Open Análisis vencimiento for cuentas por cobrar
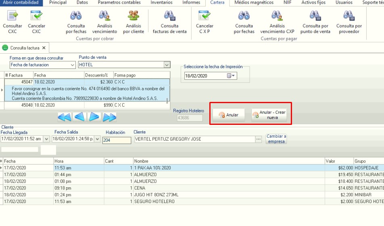 [104, 21]
